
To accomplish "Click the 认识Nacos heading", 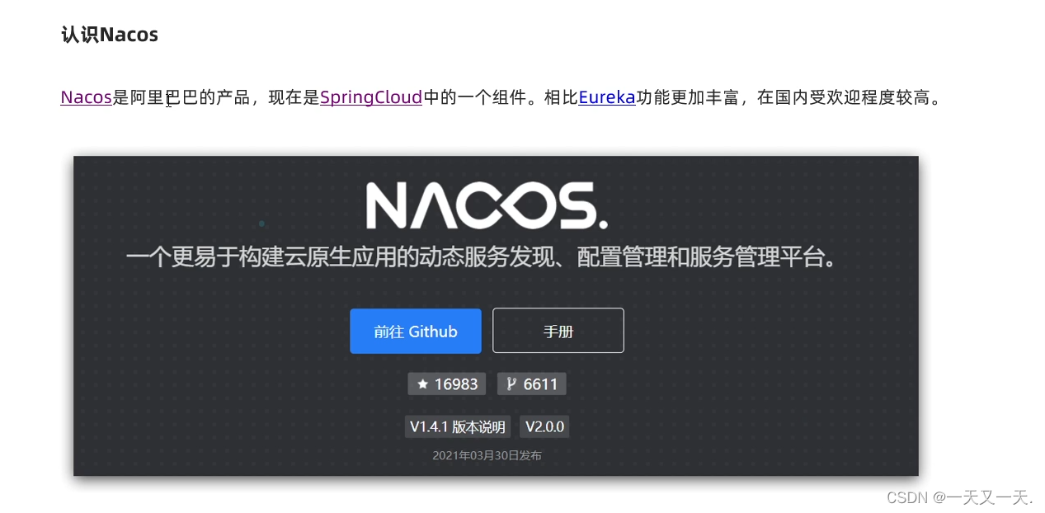I will click(110, 35).
